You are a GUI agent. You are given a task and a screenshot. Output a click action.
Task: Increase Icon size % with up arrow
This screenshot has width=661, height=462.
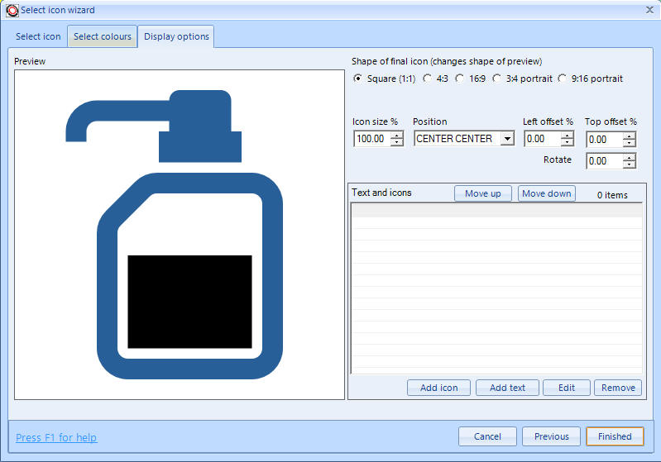(397, 136)
